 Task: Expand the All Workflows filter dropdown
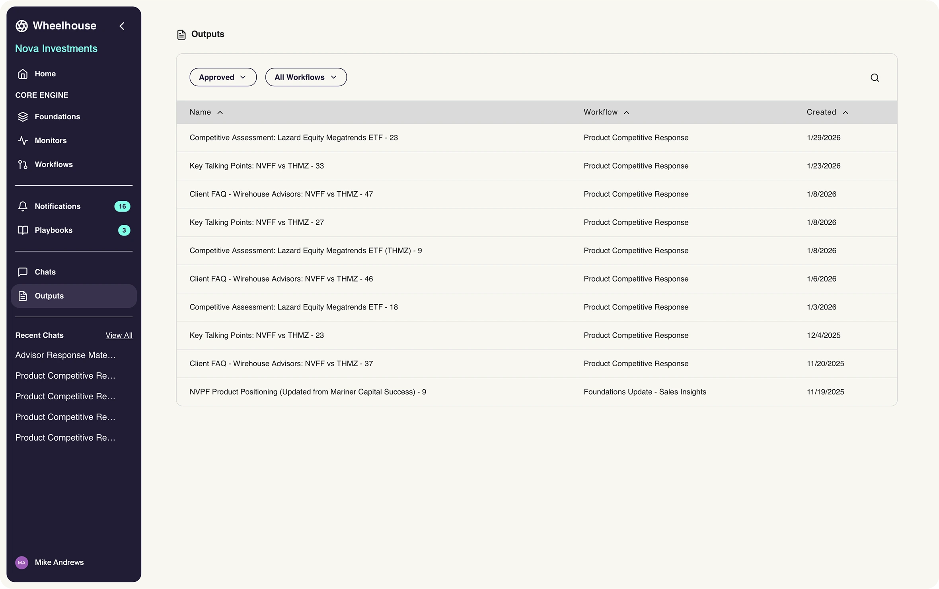(306, 77)
